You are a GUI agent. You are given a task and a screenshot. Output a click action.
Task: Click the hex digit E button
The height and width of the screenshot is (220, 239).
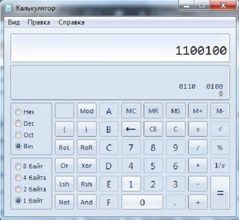[x=109, y=184]
